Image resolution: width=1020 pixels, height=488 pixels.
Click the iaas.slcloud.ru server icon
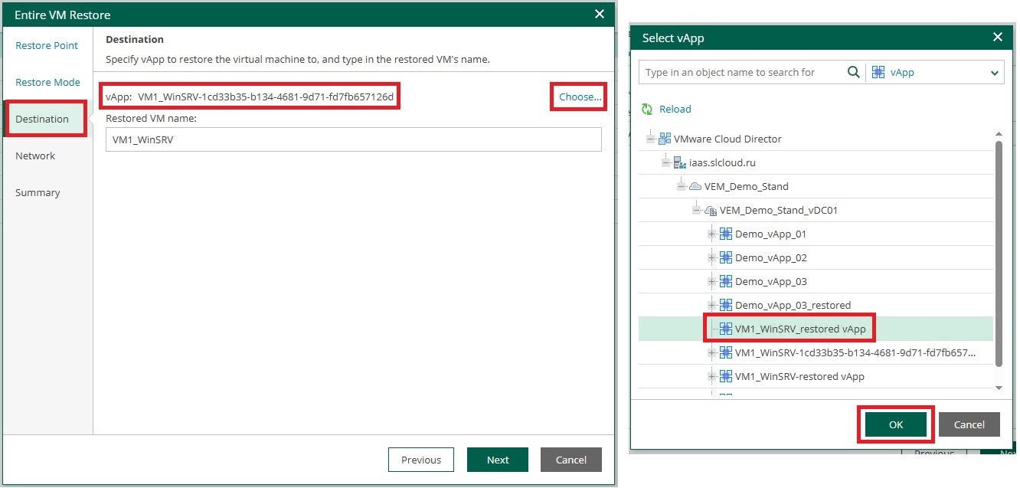680,162
